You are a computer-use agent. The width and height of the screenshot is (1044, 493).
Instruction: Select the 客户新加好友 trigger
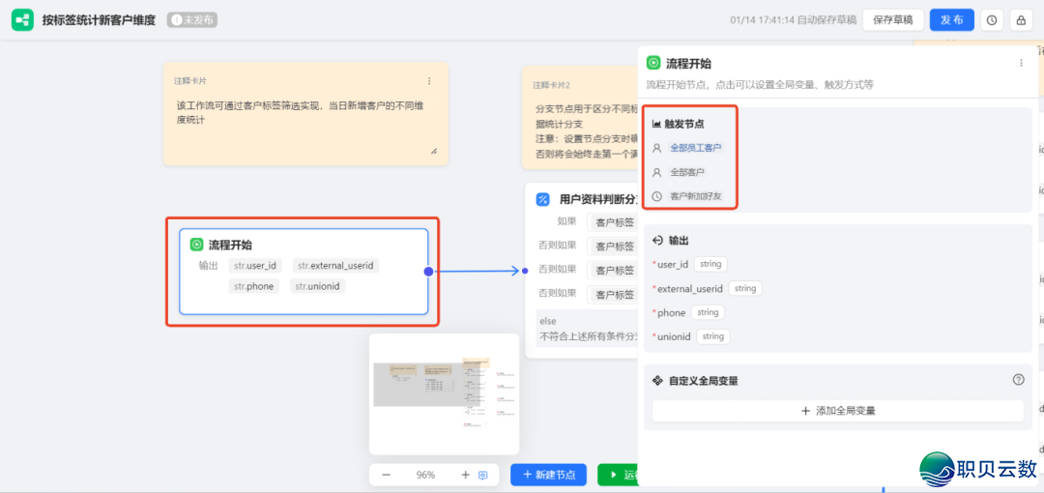click(x=695, y=196)
